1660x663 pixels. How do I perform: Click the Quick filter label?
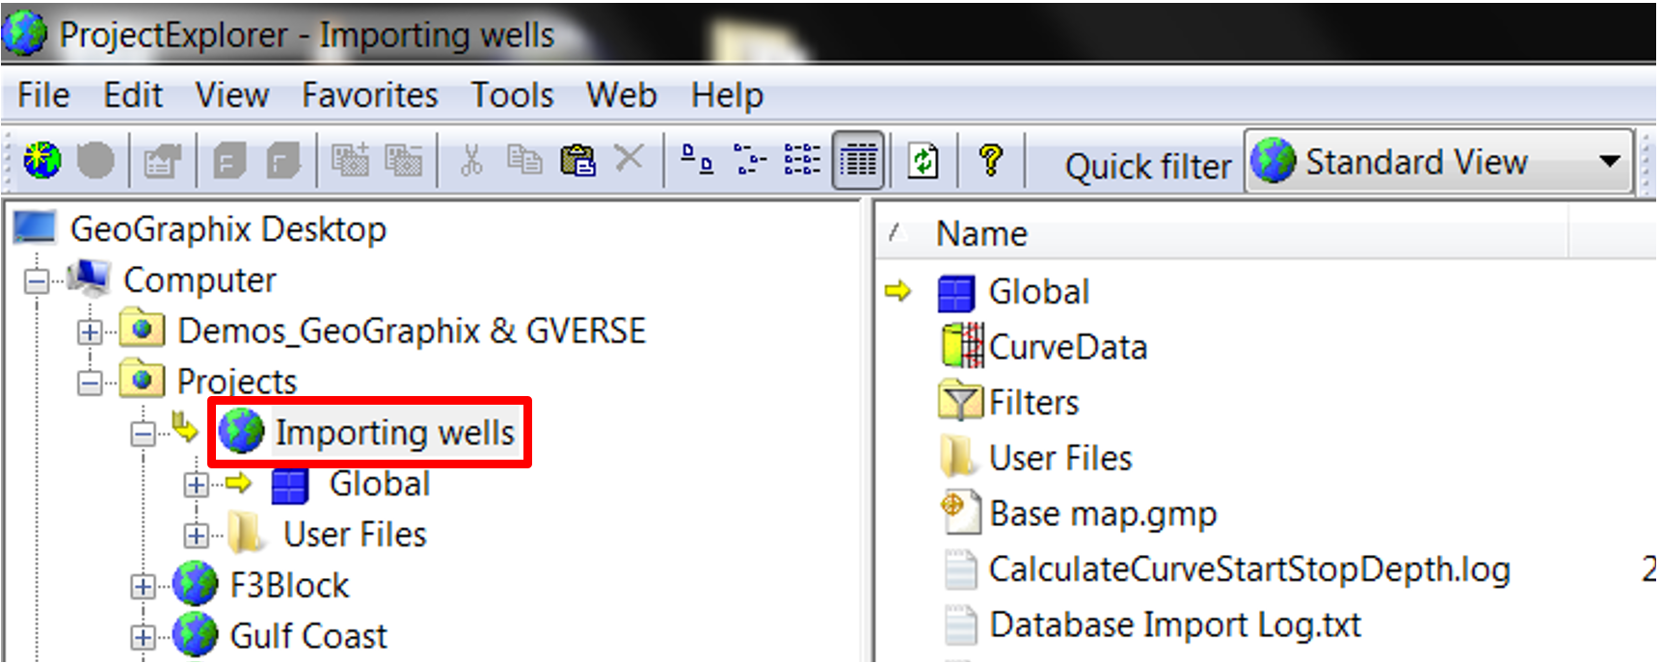coord(1148,167)
